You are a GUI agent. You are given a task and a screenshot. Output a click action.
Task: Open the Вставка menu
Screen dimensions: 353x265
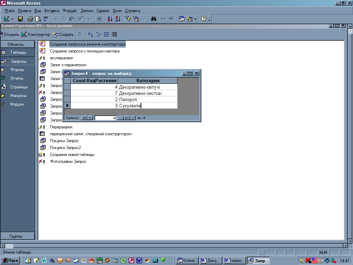coord(52,11)
